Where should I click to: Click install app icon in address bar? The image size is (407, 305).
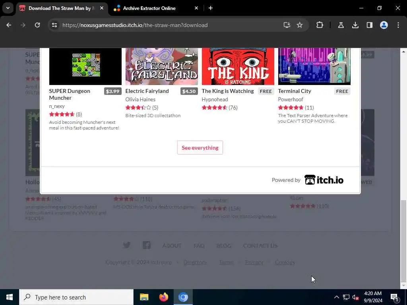(x=287, y=25)
